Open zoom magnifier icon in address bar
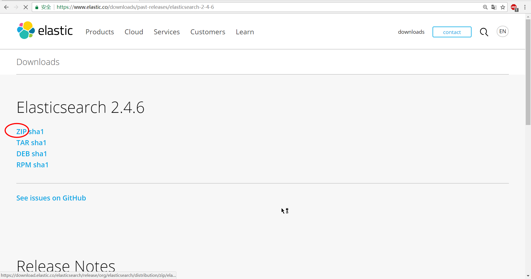The image size is (531, 279). click(485, 7)
